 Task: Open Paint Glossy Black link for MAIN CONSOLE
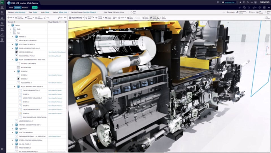(x=54, y=56)
